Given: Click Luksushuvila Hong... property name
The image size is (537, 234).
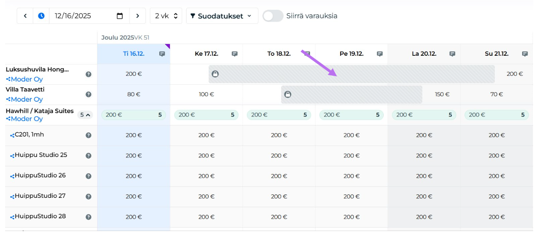Looking at the screenshot, I should (x=37, y=69).
